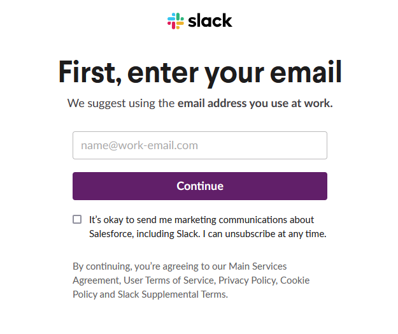Focus the name@work-email.com email field
This screenshot has width=398, height=334.
[x=200, y=145]
